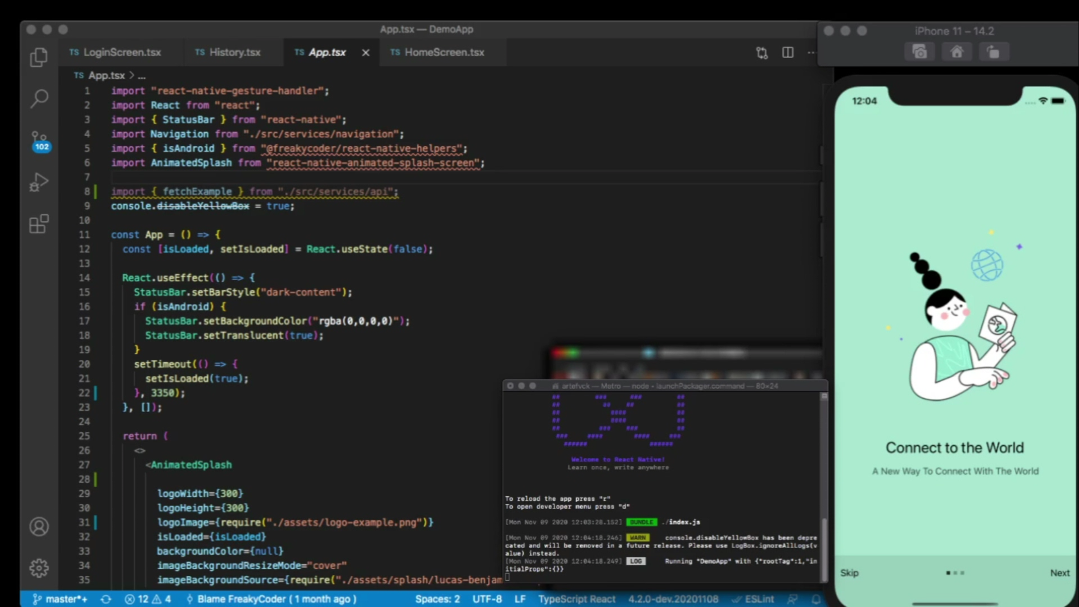Screen dimensions: 1079x607
Task: Open the Run and Debug view
Action: 39,182
